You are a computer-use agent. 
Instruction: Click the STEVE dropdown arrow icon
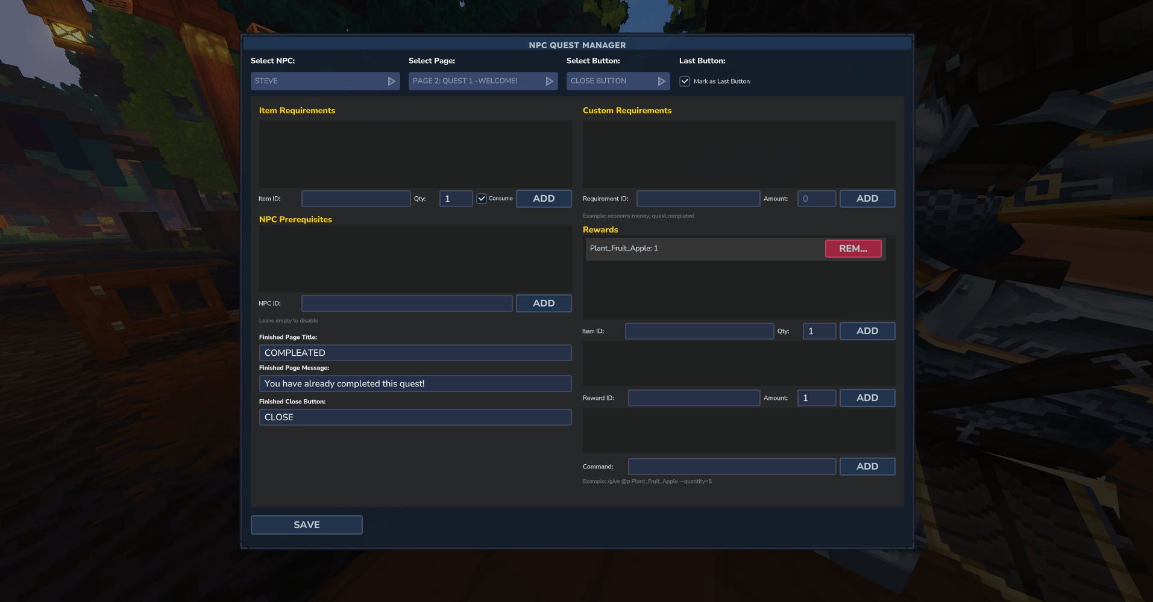pyautogui.click(x=391, y=81)
